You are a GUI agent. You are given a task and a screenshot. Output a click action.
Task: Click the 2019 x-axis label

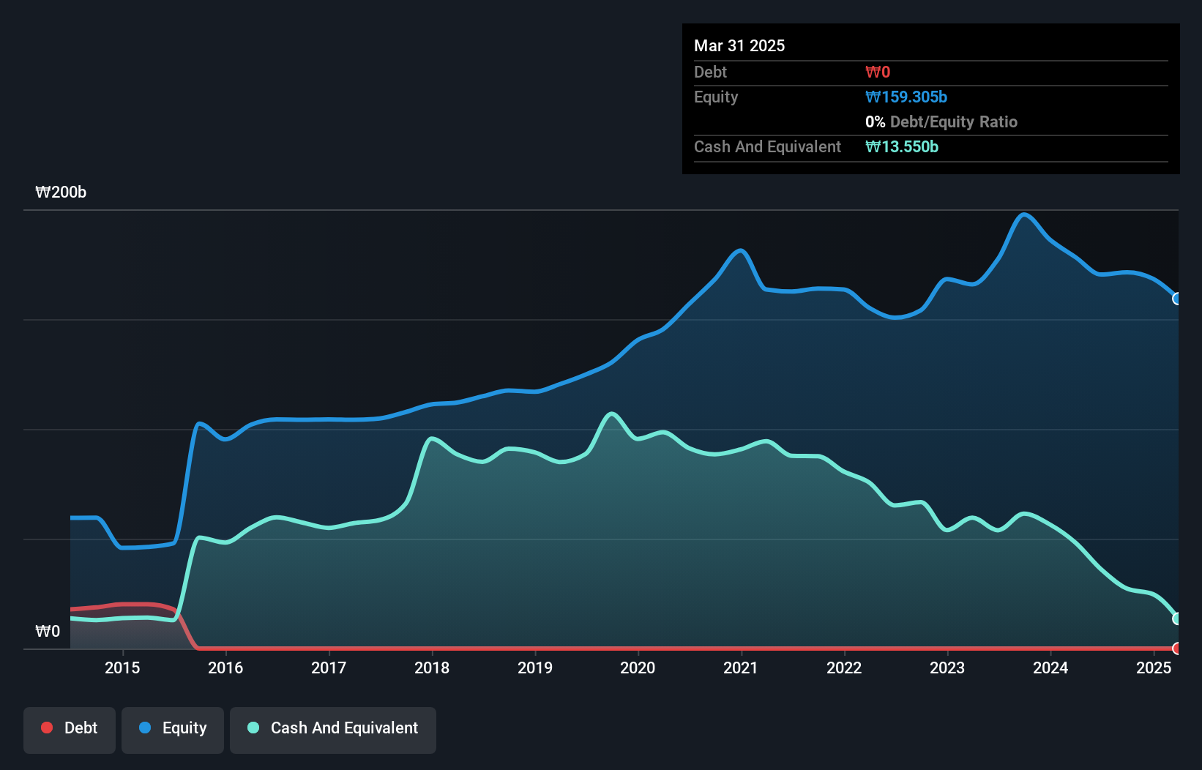(535, 668)
